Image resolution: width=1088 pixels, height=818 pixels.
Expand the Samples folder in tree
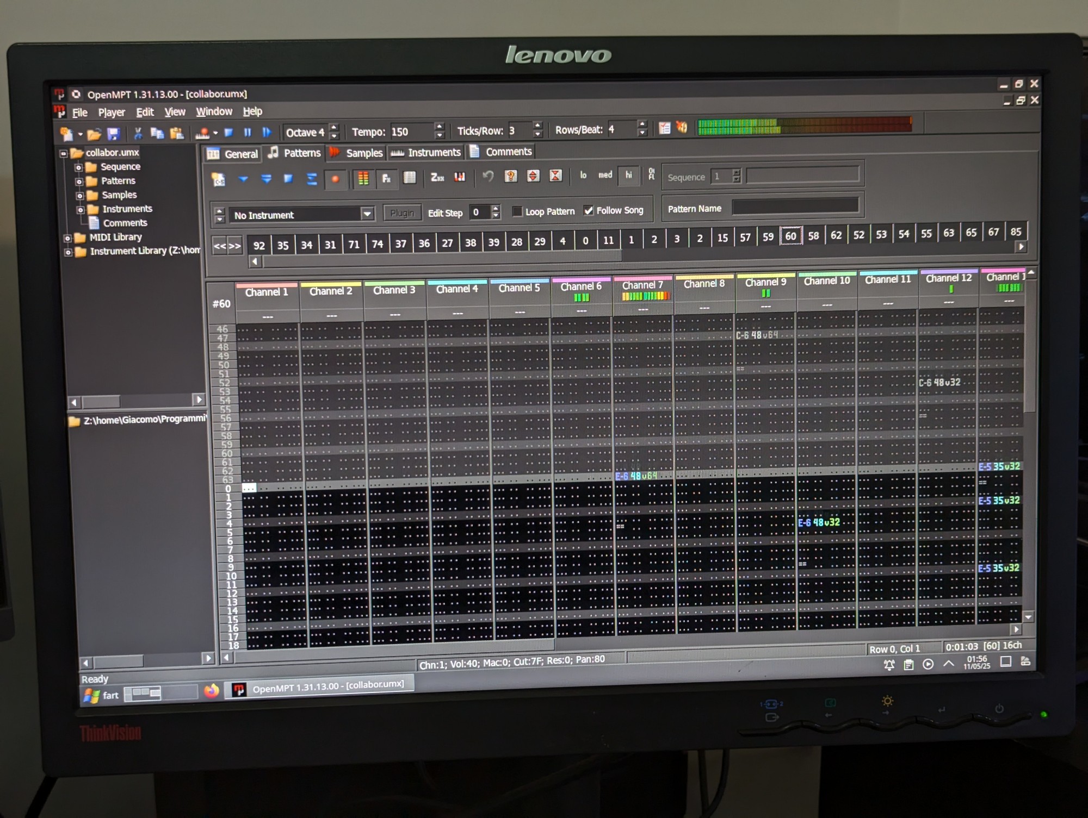click(79, 196)
